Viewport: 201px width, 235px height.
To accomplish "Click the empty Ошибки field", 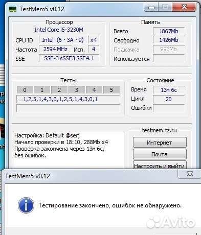I will [x=169, y=108].
